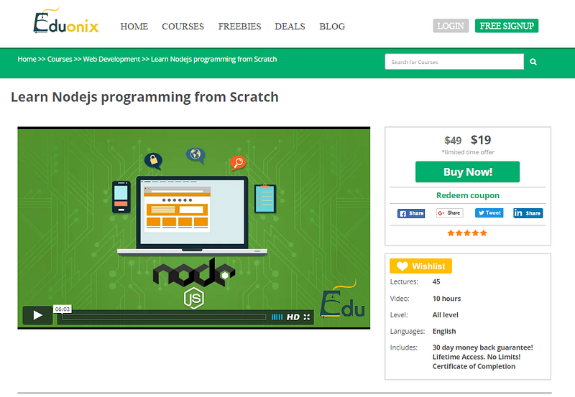Tweet this course on Twitter
This screenshot has height=397, width=575.
point(489,212)
